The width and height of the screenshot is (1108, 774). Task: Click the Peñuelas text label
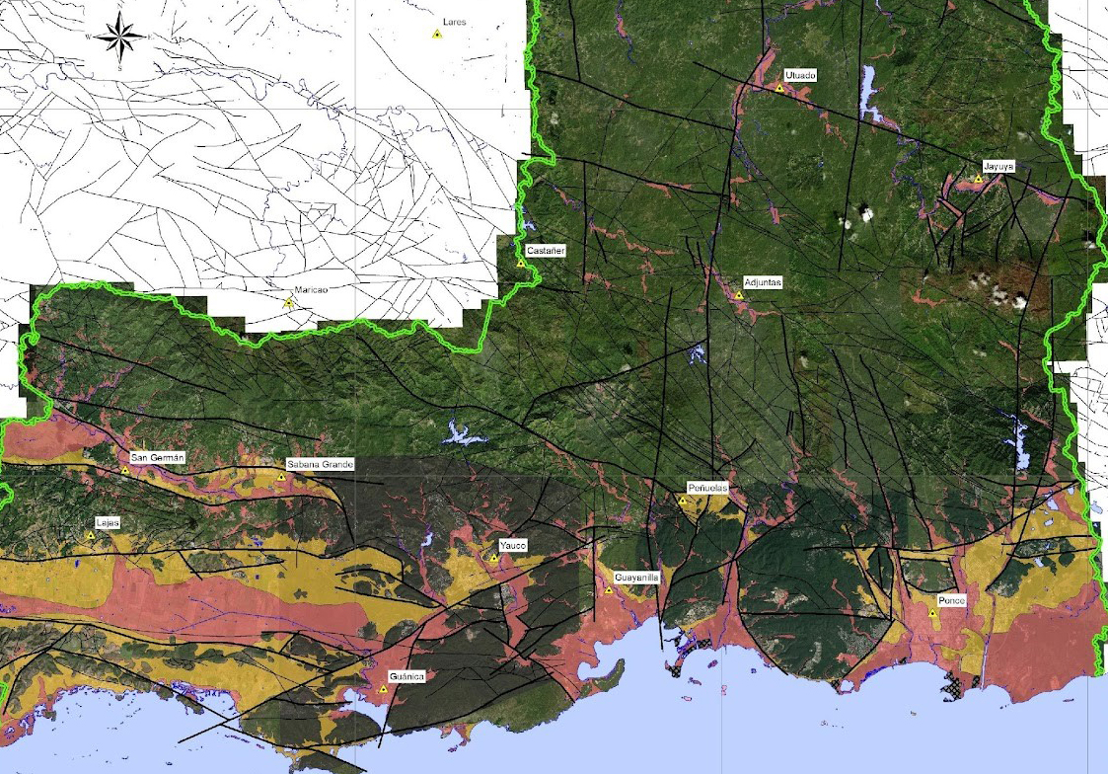(707, 488)
